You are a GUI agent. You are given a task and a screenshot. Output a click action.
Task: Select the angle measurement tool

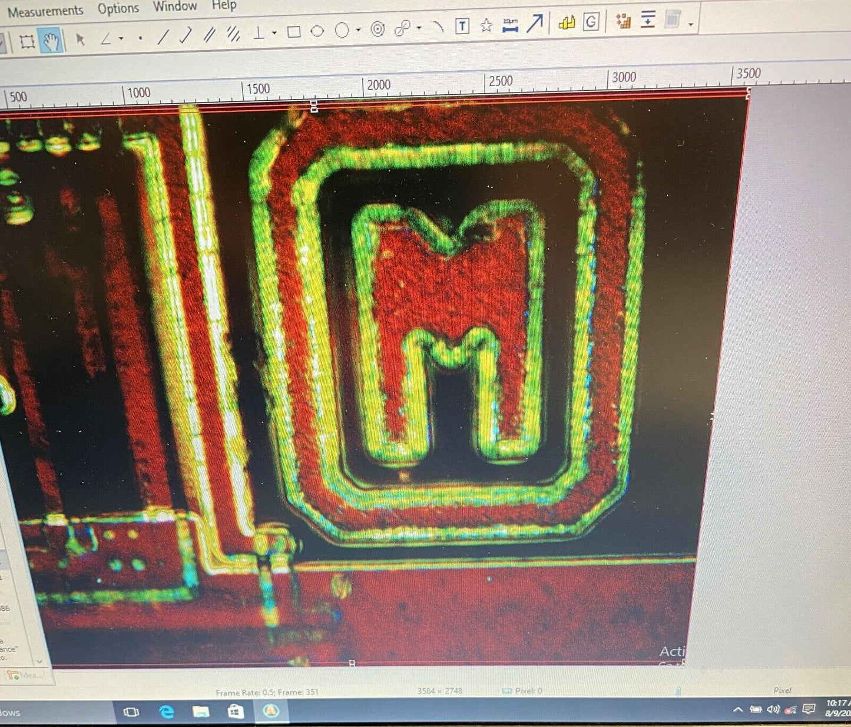coord(106,39)
